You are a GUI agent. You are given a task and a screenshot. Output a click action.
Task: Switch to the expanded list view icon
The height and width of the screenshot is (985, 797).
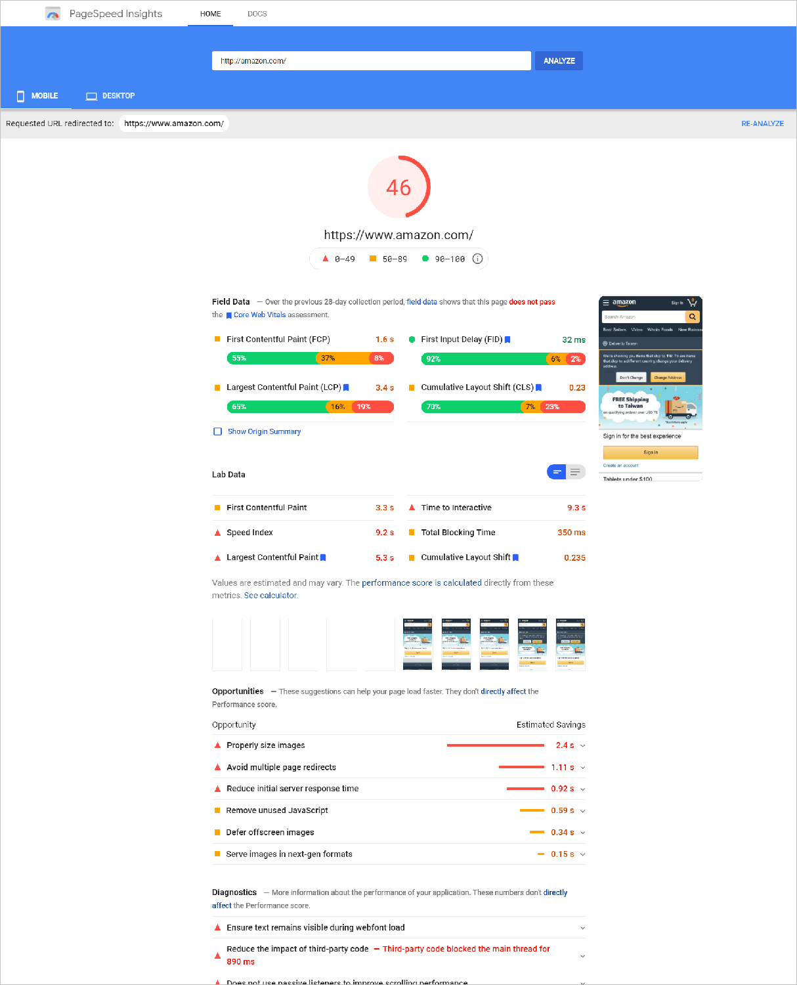[x=574, y=471]
